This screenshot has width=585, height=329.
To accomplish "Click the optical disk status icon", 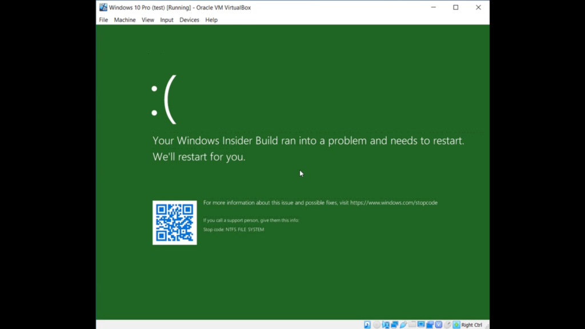I will pyautogui.click(x=377, y=324).
